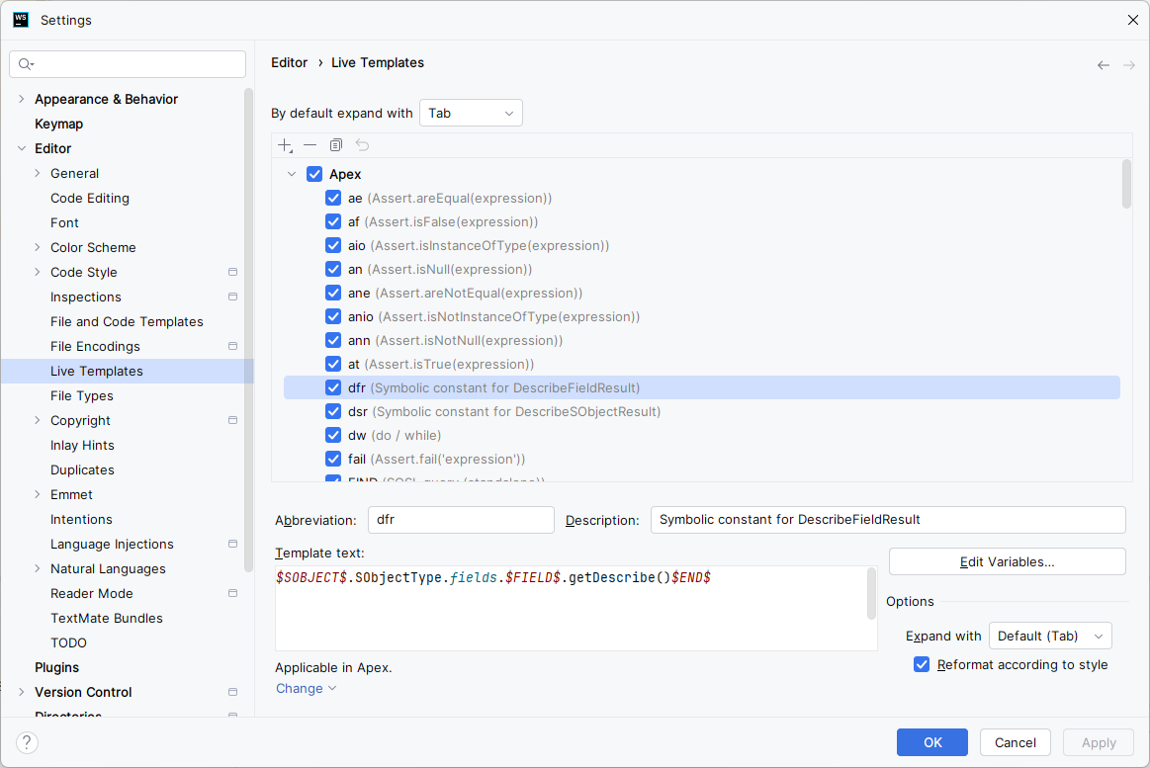Image resolution: width=1150 pixels, height=768 pixels.
Task: Select Inlay Hints in the sidebar
Action: pos(82,445)
